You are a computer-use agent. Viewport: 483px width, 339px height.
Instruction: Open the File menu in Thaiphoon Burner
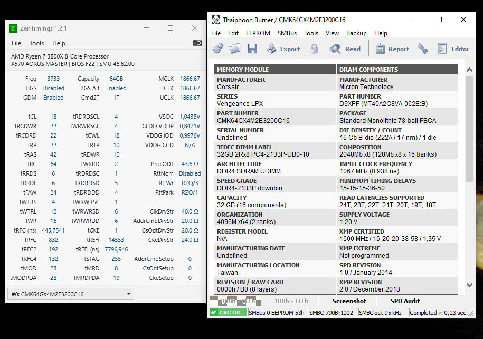tap(216, 33)
